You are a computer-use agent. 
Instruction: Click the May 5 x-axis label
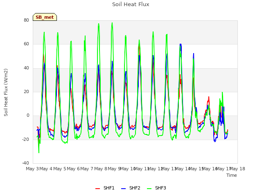[x=59, y=169]
